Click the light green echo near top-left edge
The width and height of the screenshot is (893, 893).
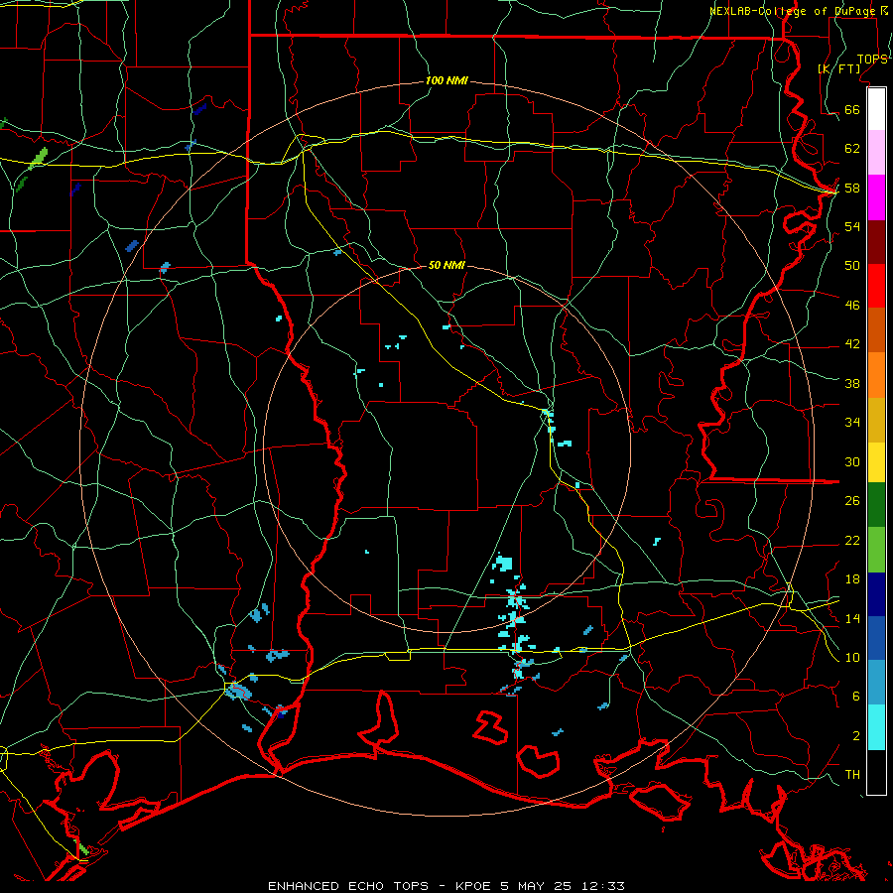click(x=38, y=158)
